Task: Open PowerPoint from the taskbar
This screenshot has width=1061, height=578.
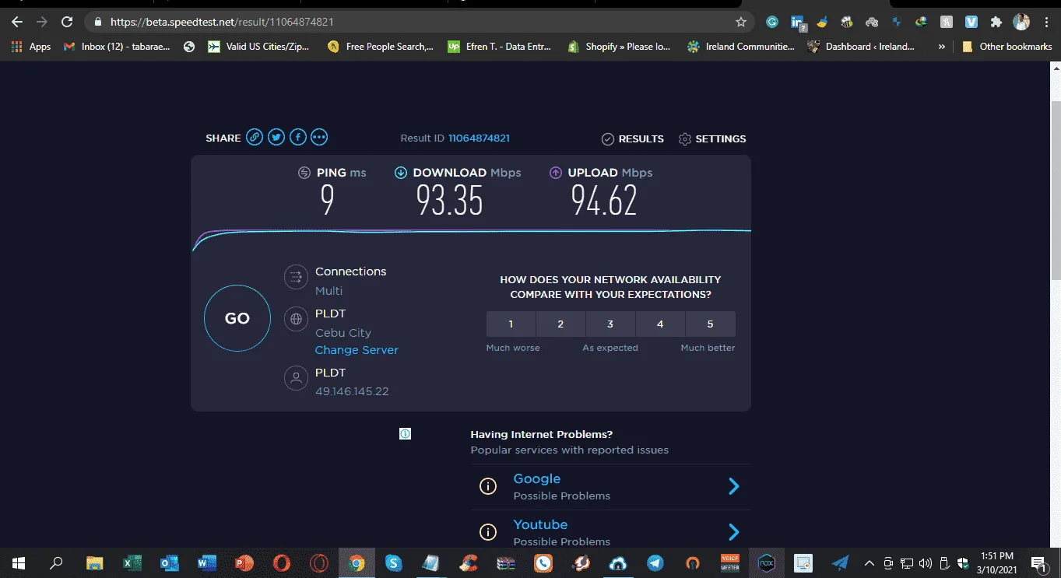Action: 244,562
